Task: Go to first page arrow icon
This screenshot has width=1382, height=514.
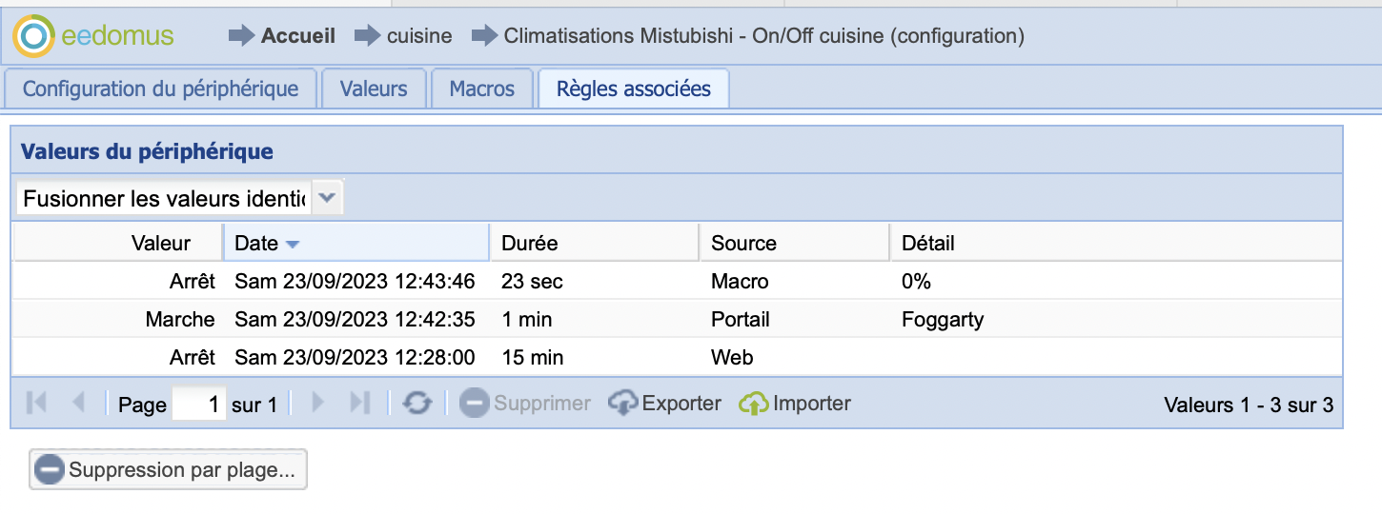Action: [x=37, y=404]
